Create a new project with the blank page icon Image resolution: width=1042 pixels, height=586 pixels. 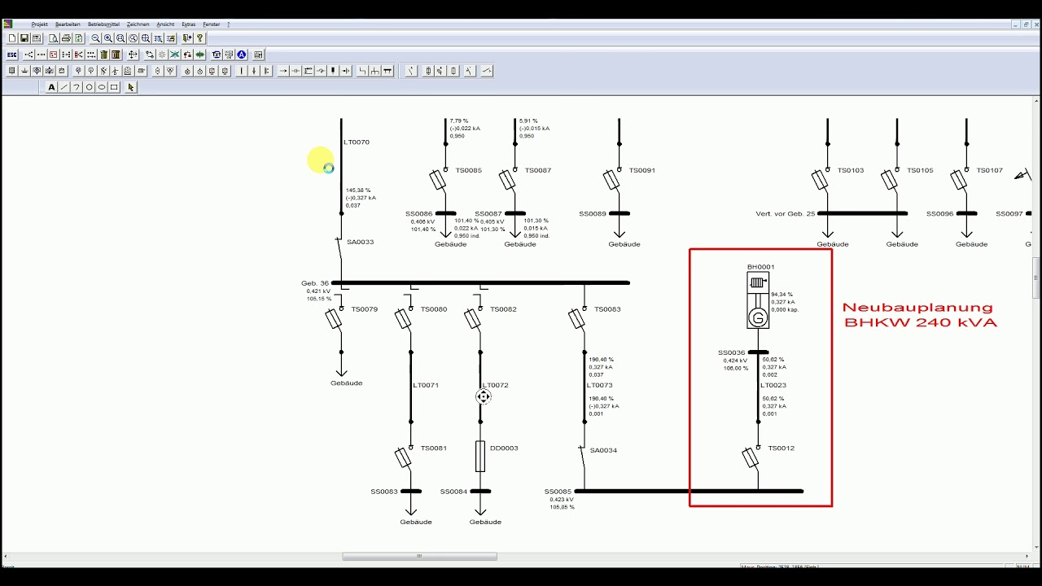[12, 38]
